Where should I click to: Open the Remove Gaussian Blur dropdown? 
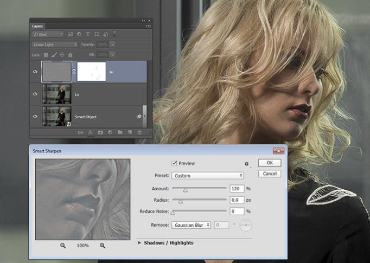[x=191, y=224]
